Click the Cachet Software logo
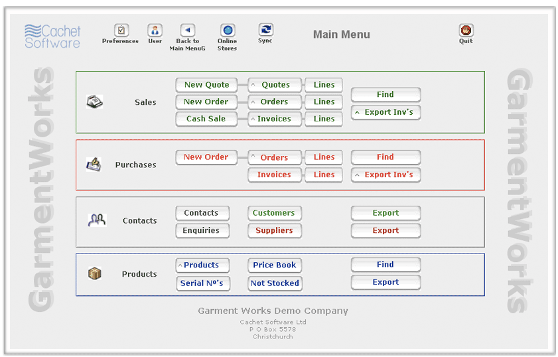Viewport: 558px width, 357px height. (52, 36)
